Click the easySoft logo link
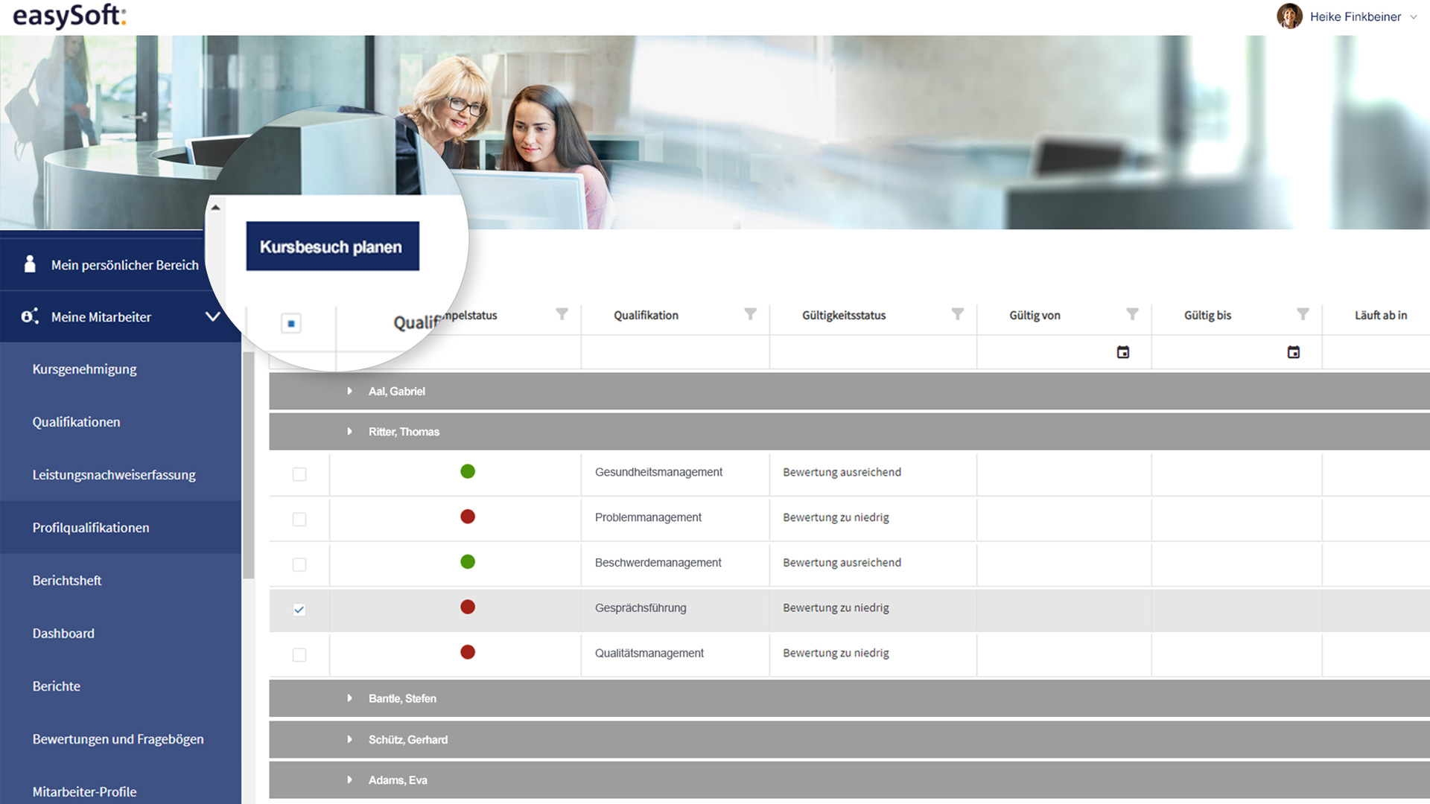 pos(69,16)
